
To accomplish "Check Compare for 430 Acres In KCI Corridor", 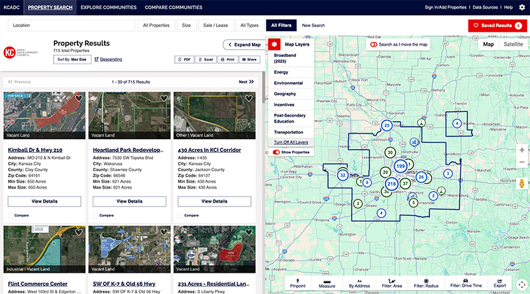I will click(x=180, y=215).
